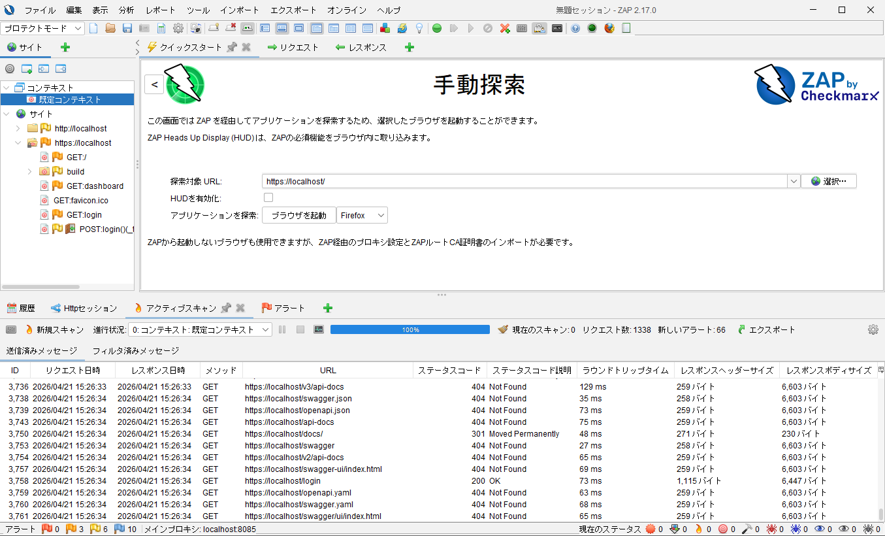Switch to the Httpセッション tab
Image resolution: width=885 pixels, height=536 pixels.
coord(84,308)
